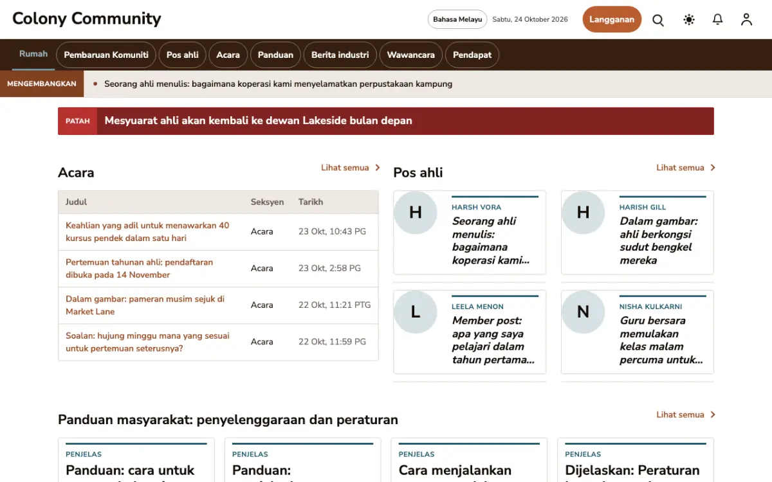Screen dimensions: 772x482
Task: Click date cell 22 Okt, 11:59 PG
Action: (x=332, y=341)
